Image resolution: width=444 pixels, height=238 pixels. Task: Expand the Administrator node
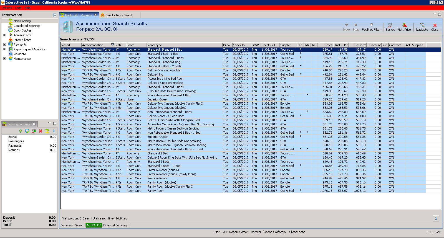coord(4,35)
